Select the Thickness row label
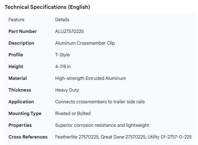198x145 pixels. click(20, 90)
